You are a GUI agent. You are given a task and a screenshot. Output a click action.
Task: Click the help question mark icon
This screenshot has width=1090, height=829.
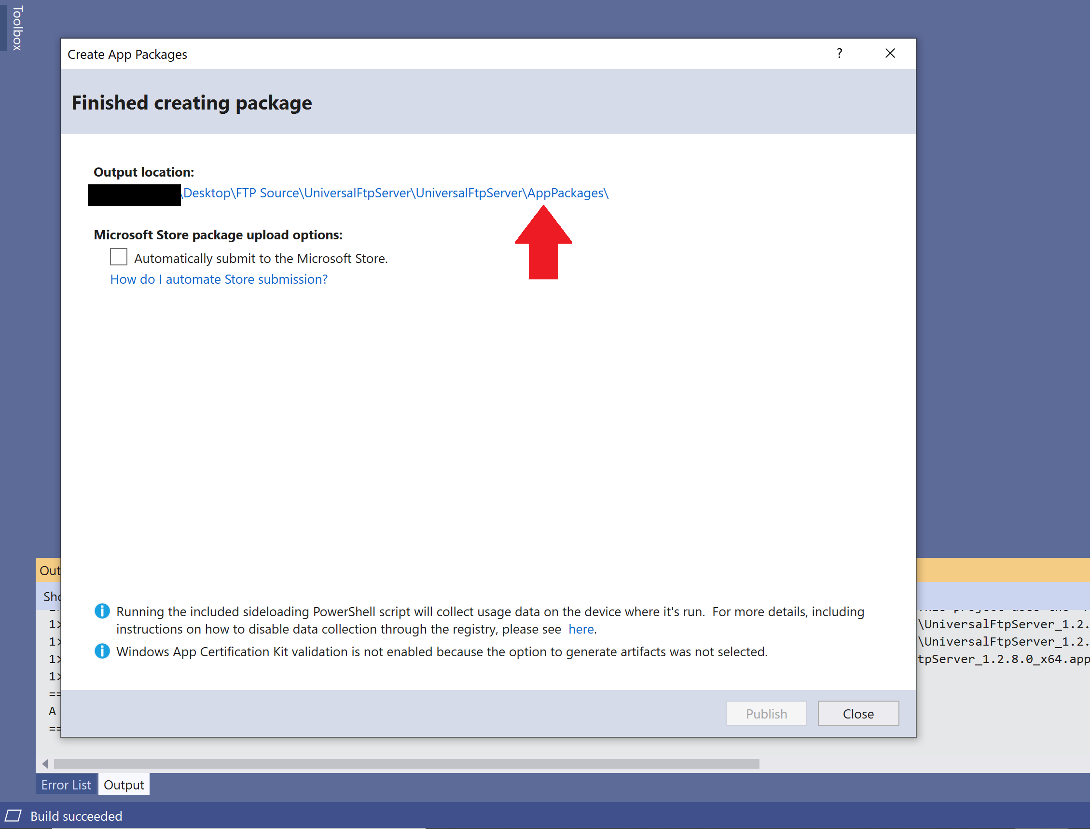click(840, 53)
